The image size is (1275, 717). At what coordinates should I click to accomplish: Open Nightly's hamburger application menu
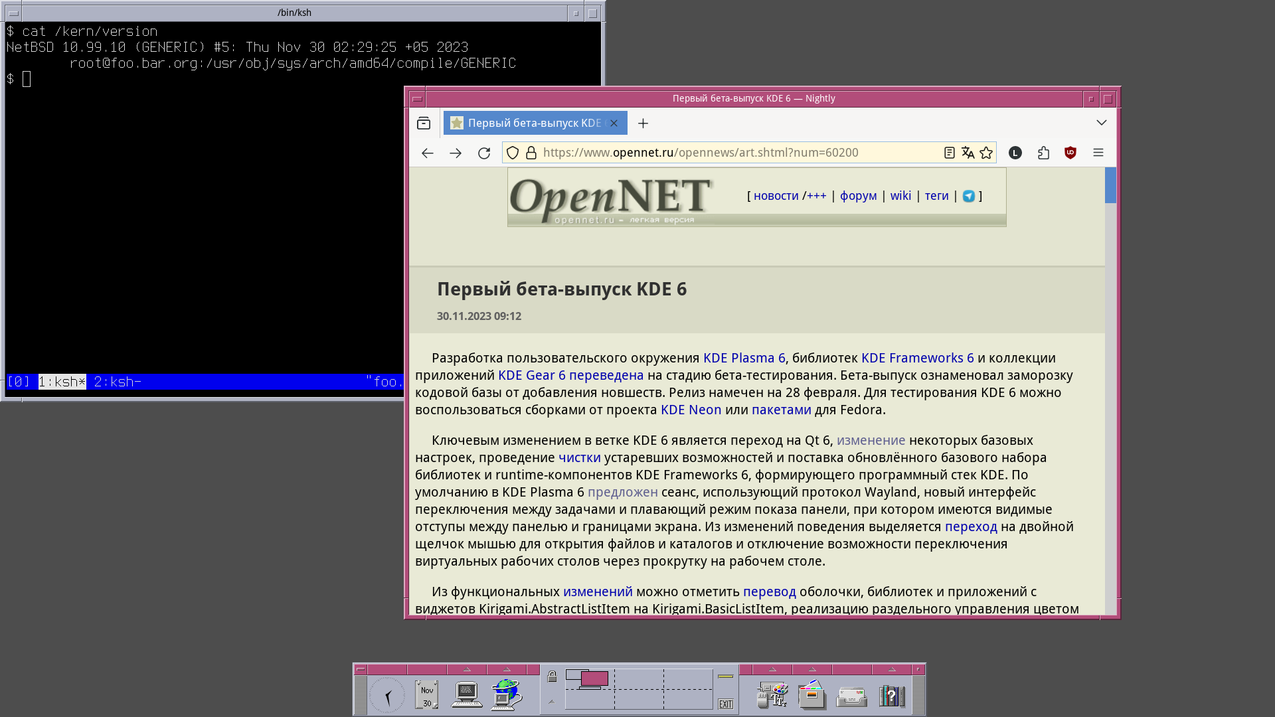point(1098,153)
